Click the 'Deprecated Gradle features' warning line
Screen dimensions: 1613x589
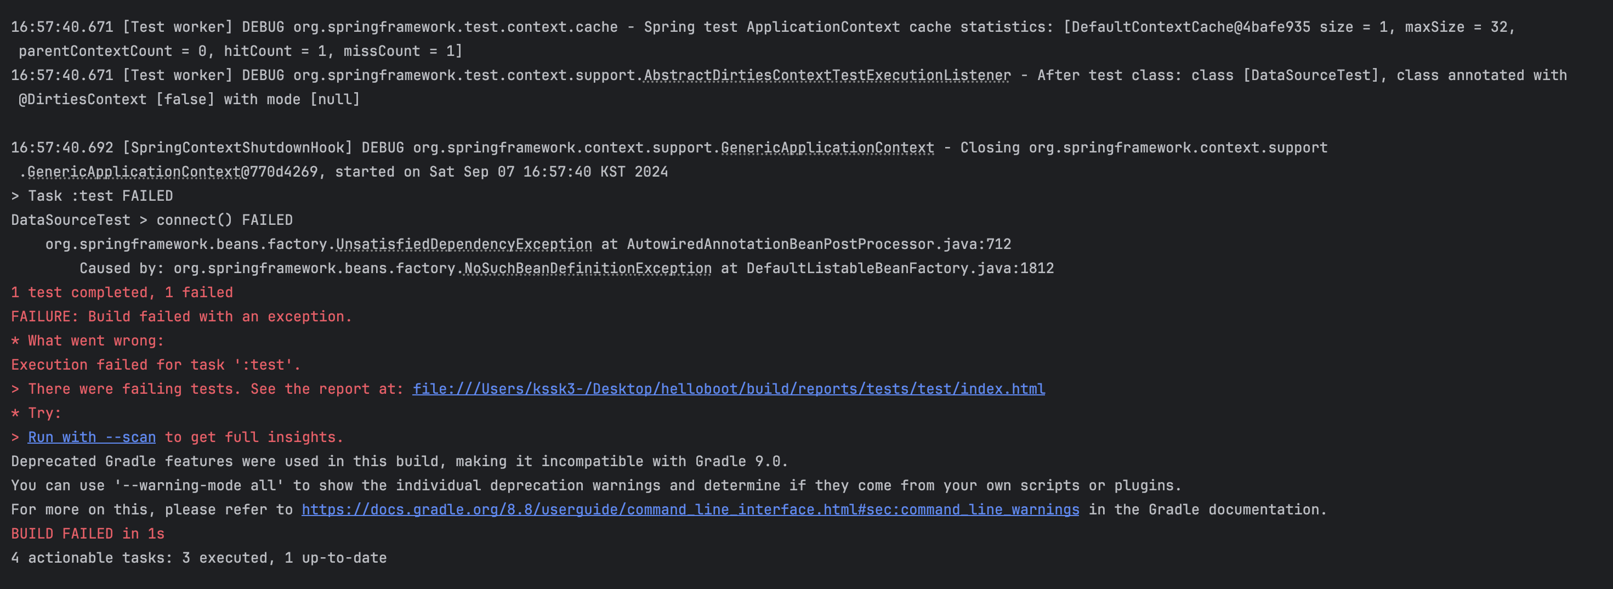(x=400, y=461)
